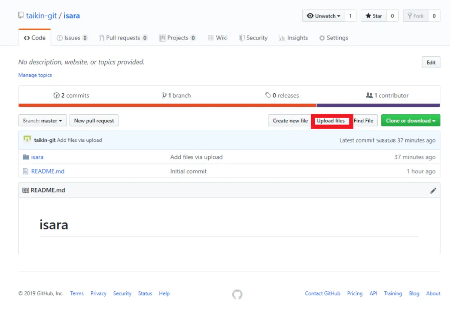View the 0 releases page
The image size is (450, 320).
coord(282,95)
